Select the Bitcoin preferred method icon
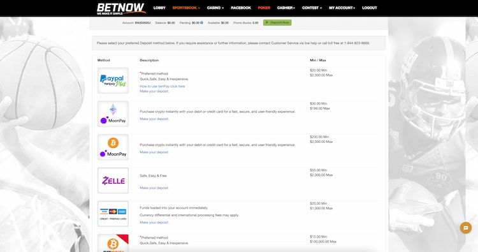This screenshot has height=252, width=478. pyautogui.click(x=113, y=243)
